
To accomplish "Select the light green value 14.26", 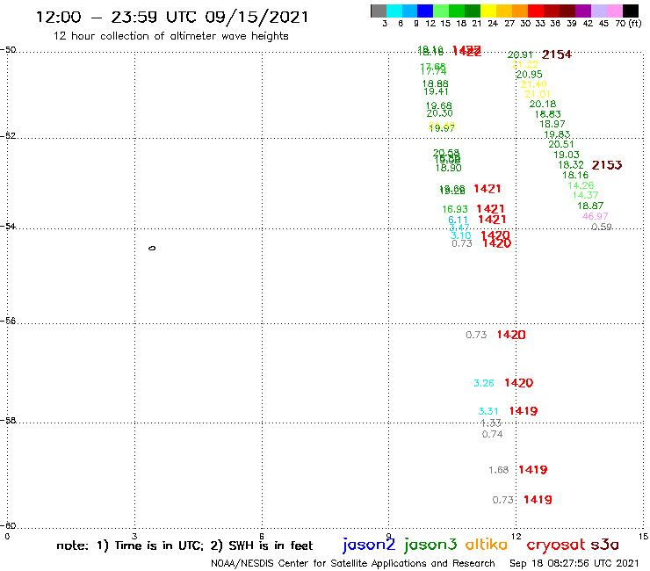I will coord(581,185).
